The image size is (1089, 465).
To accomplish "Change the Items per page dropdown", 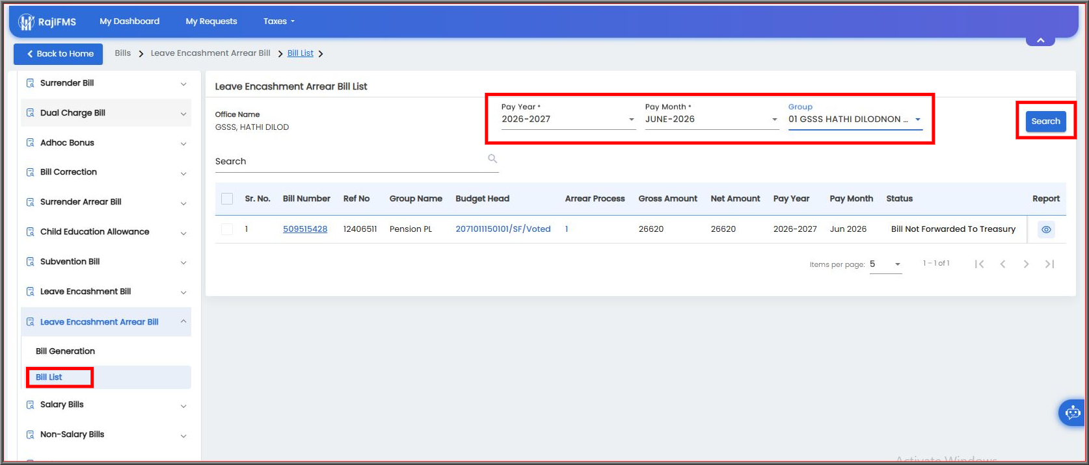I will click(885, 264).
